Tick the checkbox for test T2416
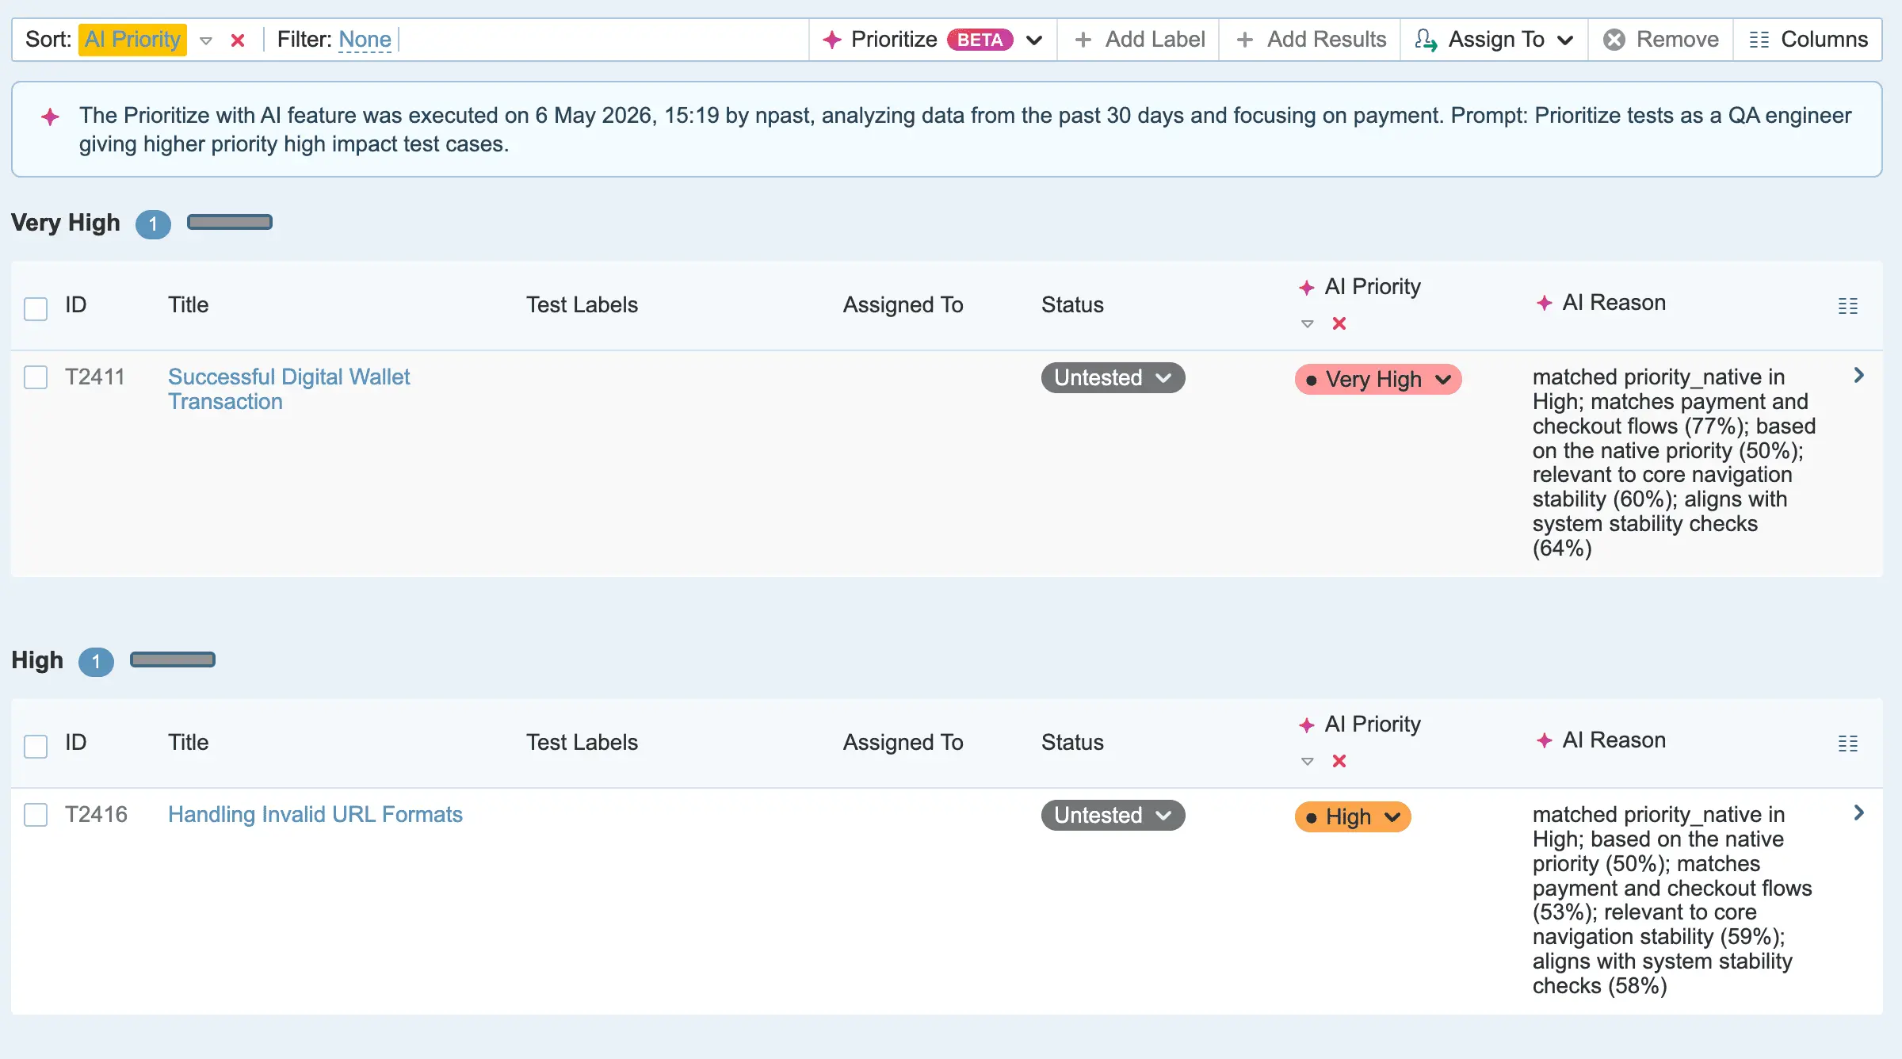The height and width of the screenshot is (1059, 1902). coord(36,815)
